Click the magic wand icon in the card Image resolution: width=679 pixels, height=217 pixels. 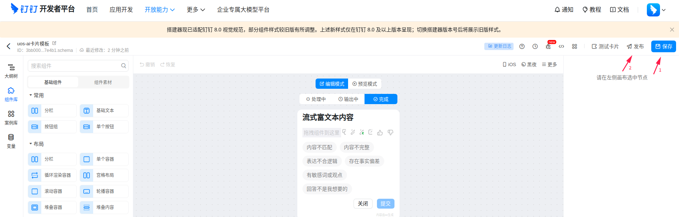tap(353, 132)
